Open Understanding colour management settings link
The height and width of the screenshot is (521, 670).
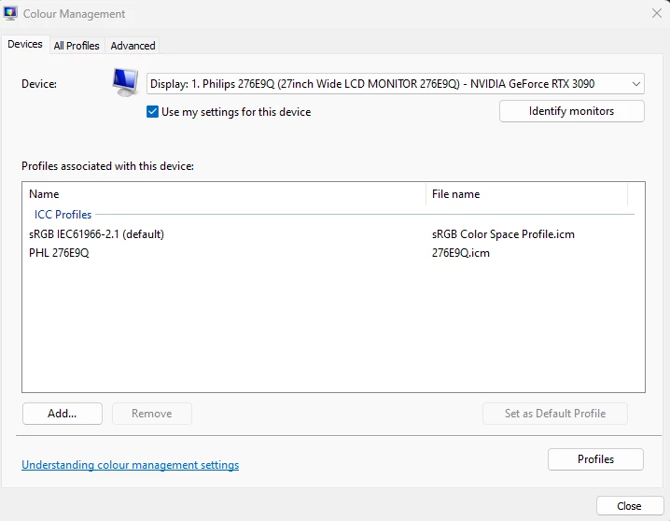[x=131, y=465]
